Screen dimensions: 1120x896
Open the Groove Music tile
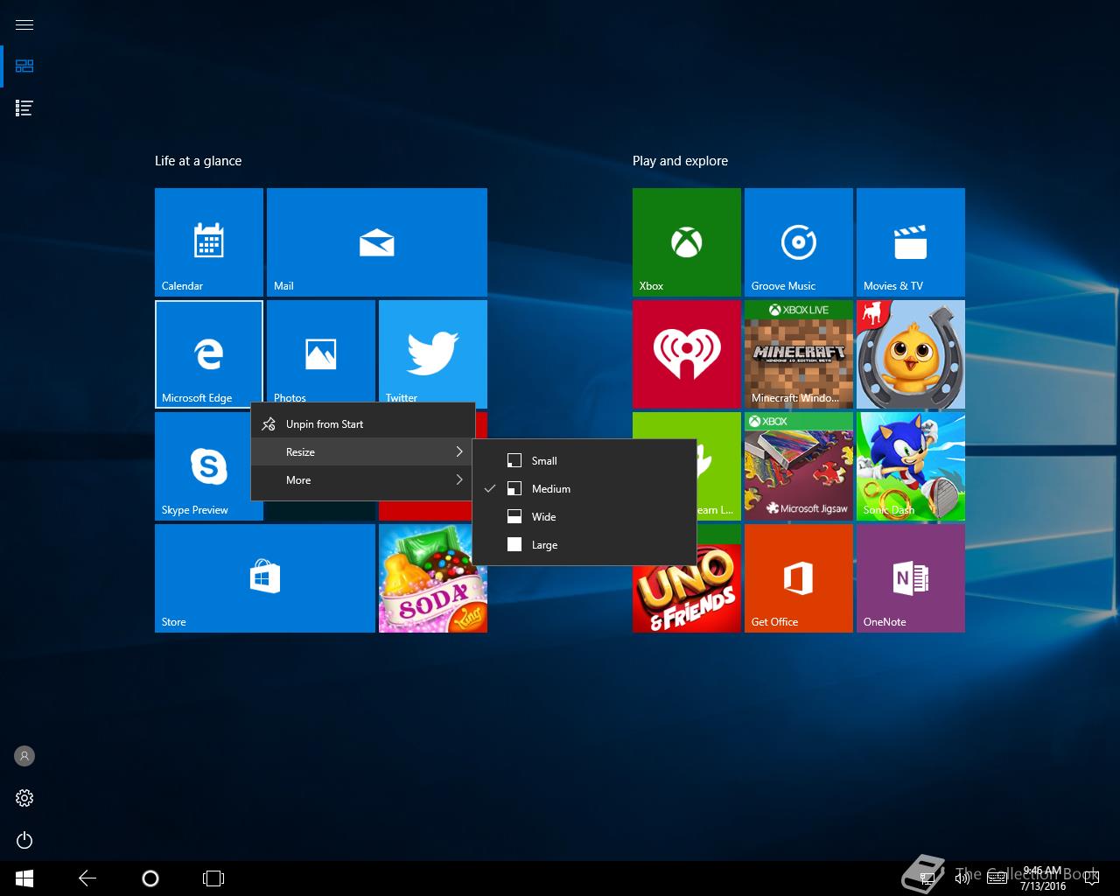pos(799,242)
